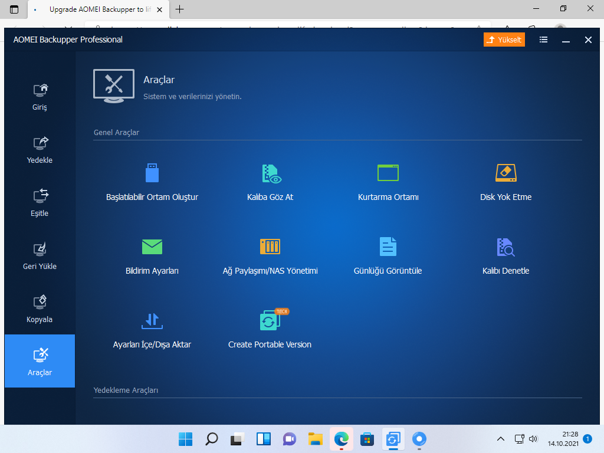Image resolution: width=604 pixels, height=453 pixels.
Task: Open volume control in system tray
Action: [x=533, y=439]
